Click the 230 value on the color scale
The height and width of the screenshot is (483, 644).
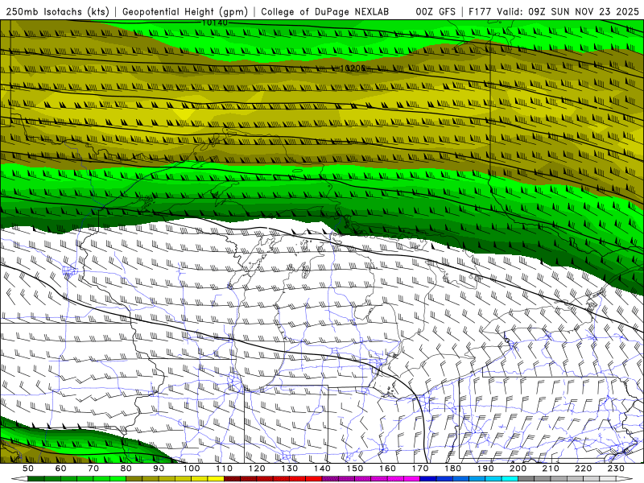[617, 469]
